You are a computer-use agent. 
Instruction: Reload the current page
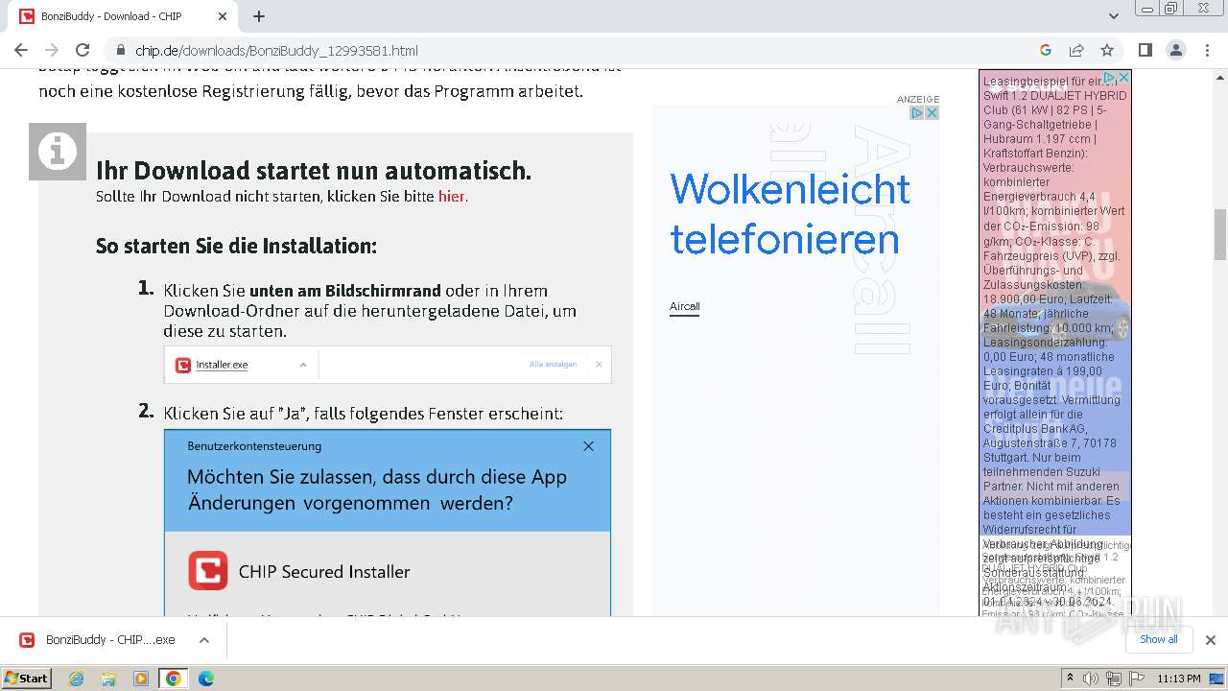tap(83, 50)
